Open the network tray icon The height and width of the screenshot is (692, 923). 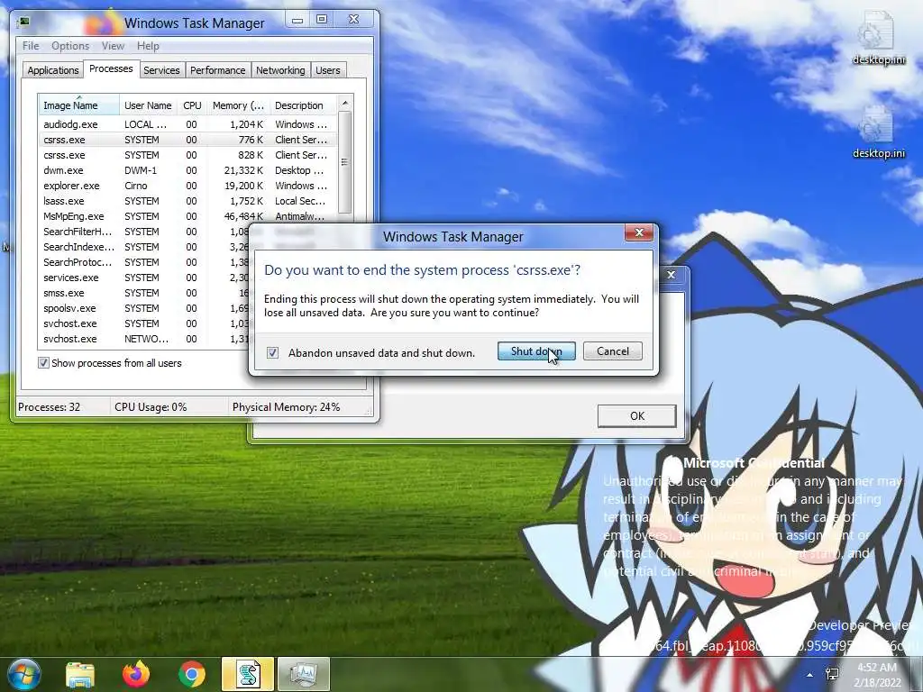click(832, 674)
